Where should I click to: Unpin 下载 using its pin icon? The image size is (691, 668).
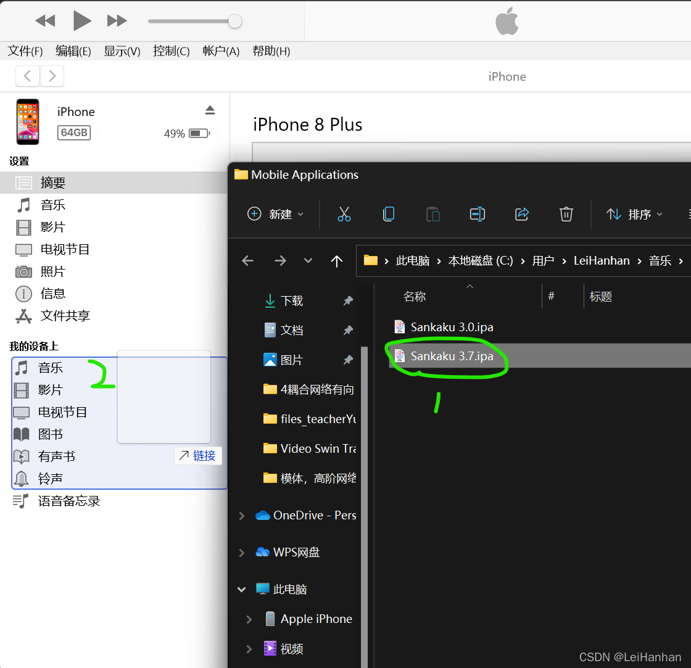348,300
